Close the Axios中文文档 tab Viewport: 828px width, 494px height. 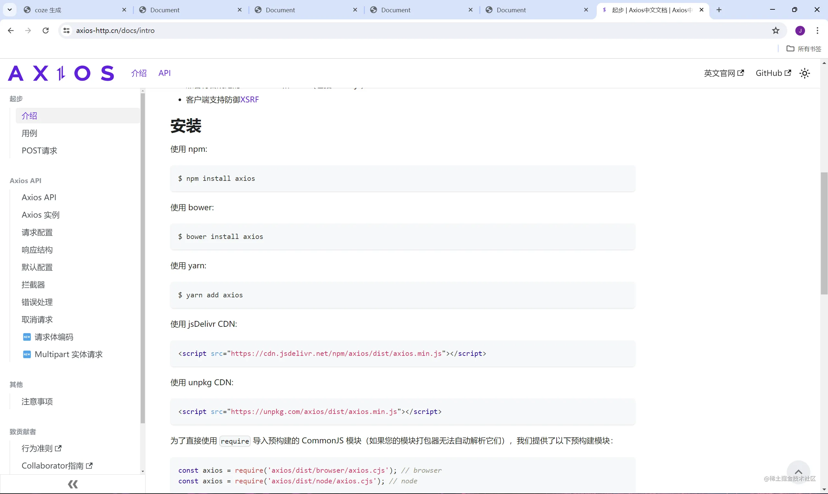tap(701, 10)
